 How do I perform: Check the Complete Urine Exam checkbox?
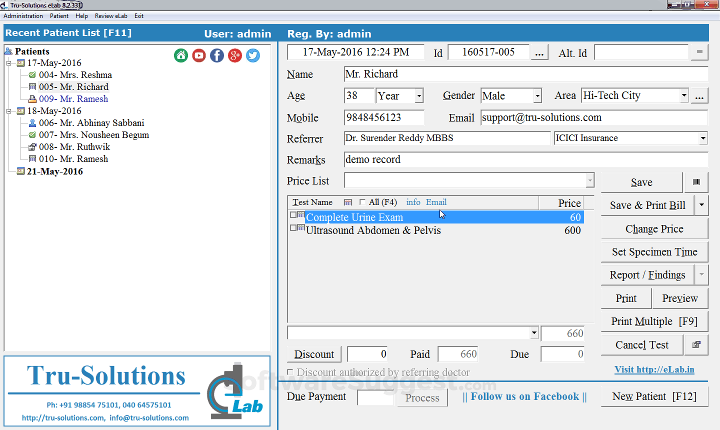[x=293, y=214]
